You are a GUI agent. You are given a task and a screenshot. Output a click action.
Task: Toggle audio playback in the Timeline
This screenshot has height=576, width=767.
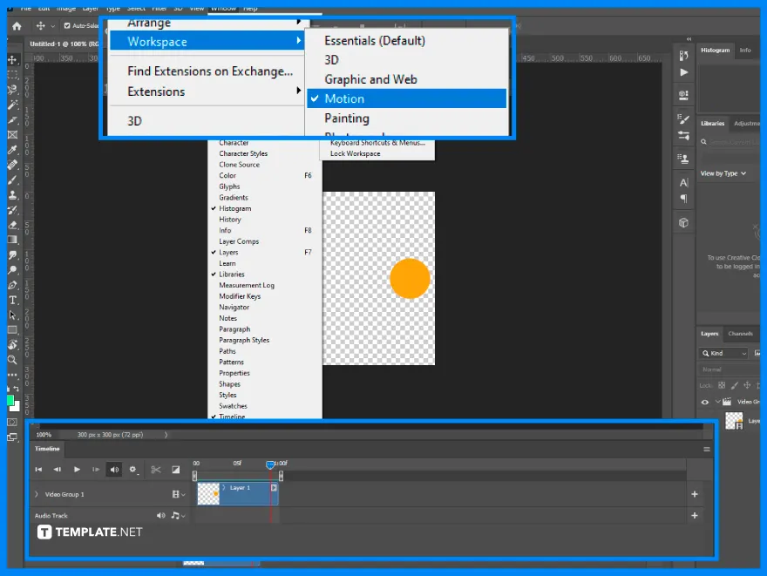click(114, 469)
